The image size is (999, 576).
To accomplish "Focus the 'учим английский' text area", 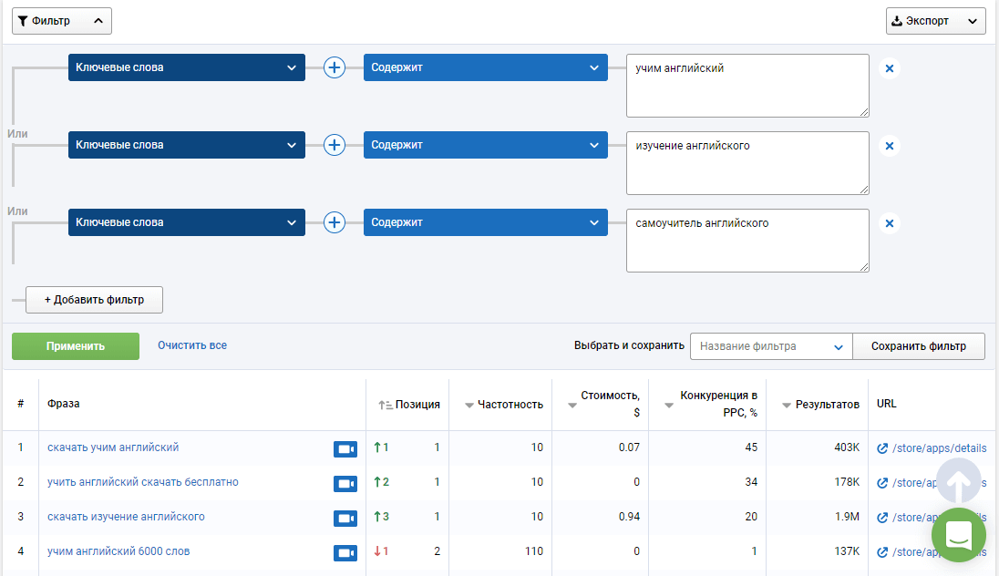I will (x=747, y=86).
